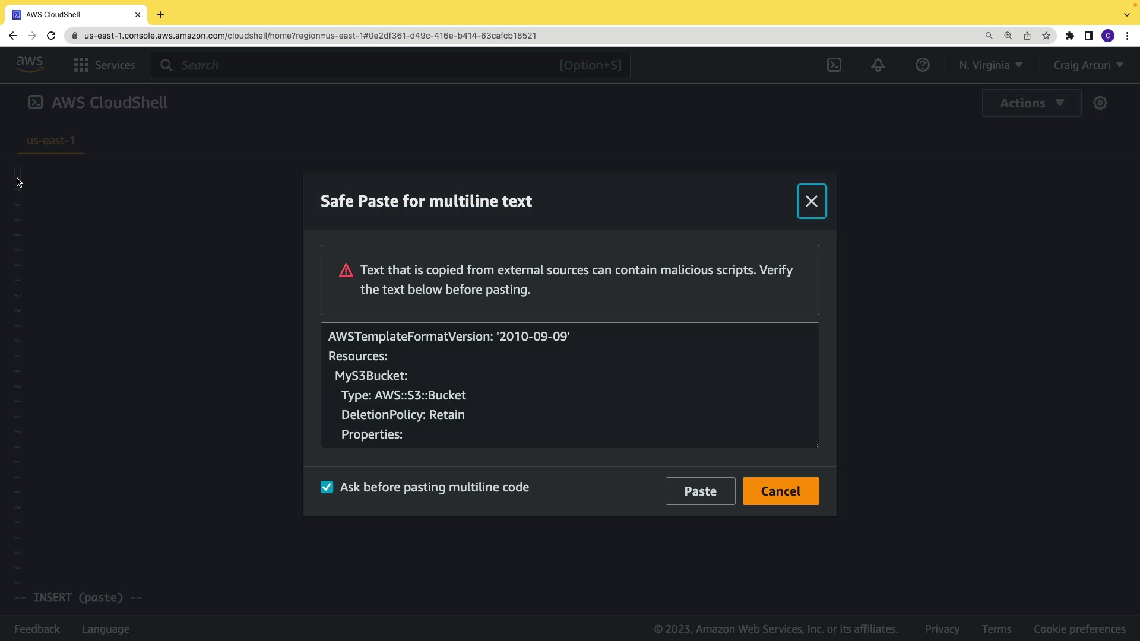Uncheck Ask before pasting multiline code
Image resolution: width=1140 pixels, height=641 pixels.
[x=327, y=487]
